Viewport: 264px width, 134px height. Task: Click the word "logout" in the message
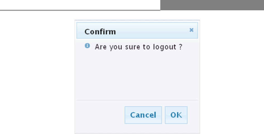165,47
